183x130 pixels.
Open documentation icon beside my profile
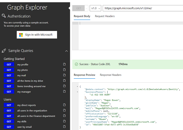pos(64,65)
